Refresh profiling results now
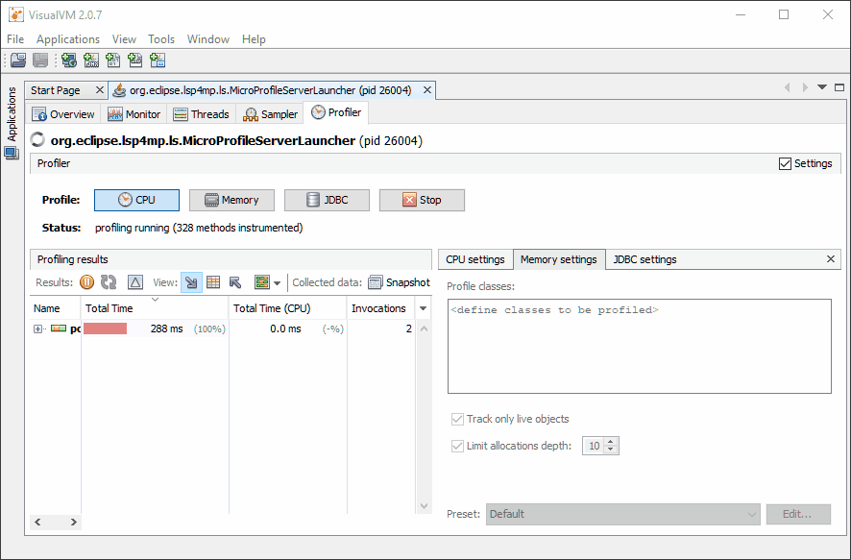Image resolution: width=851 pixels, height=560 pixels. pos(109,282)
